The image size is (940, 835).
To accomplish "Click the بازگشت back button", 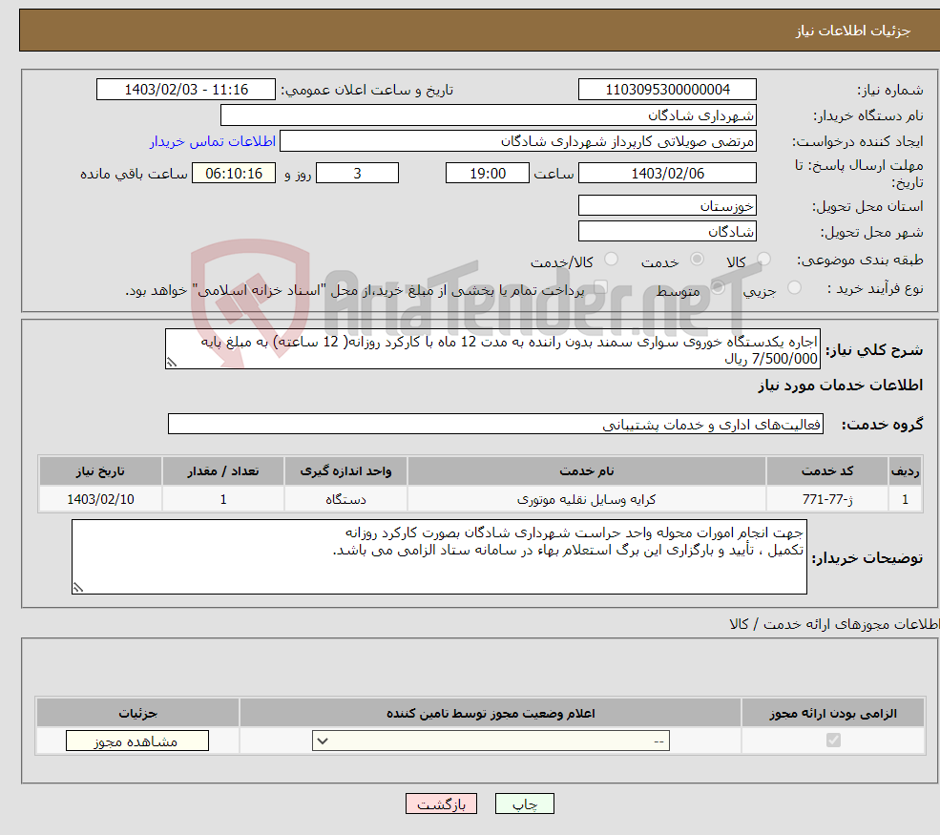I will (441, 804).
